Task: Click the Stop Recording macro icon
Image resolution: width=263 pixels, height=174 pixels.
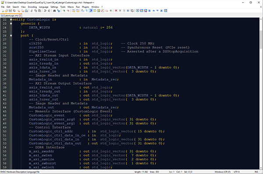Action: coord(120,10)
